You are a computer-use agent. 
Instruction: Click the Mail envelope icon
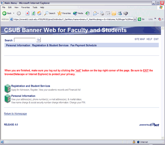95,13
